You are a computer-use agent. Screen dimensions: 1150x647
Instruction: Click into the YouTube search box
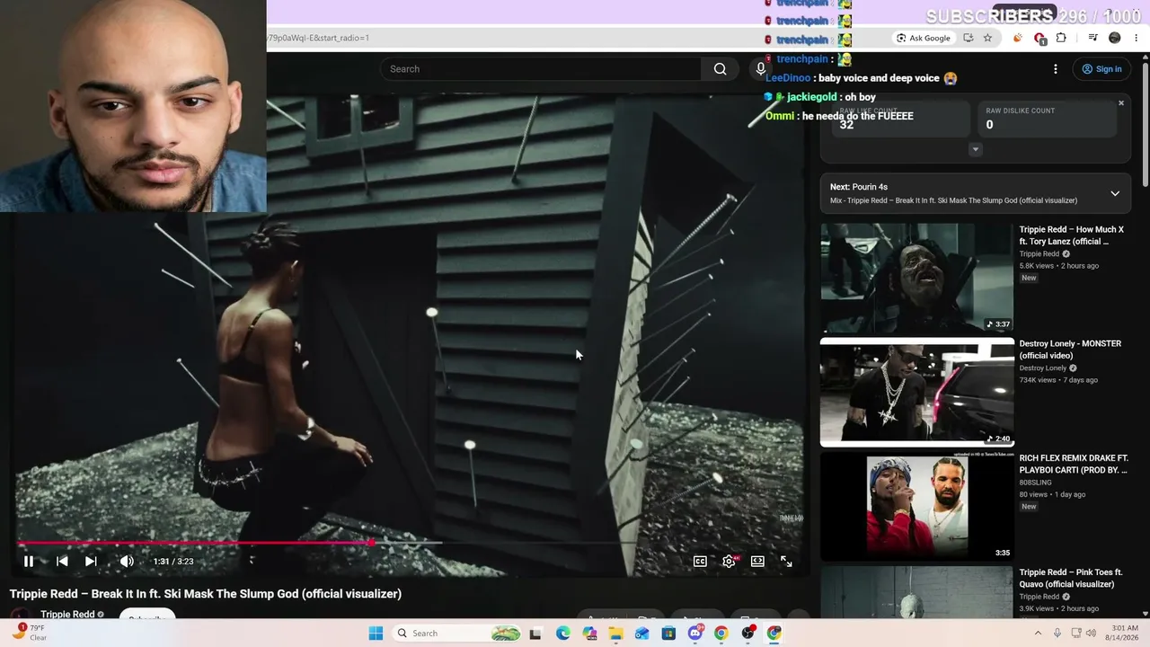[540, 69]
